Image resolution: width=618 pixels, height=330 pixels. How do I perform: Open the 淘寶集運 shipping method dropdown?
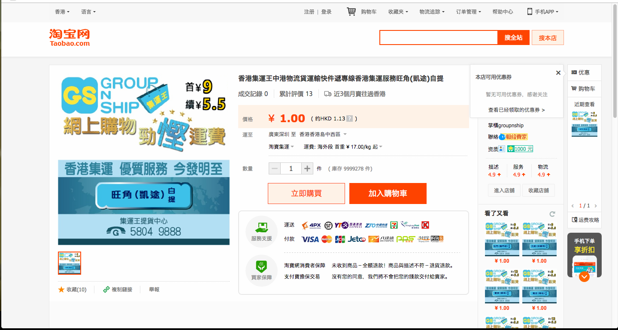point(282,147)
